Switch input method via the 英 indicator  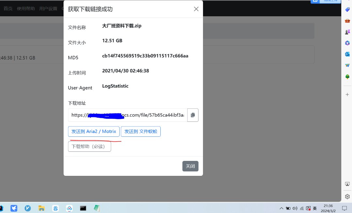click(x=315, y=208)
